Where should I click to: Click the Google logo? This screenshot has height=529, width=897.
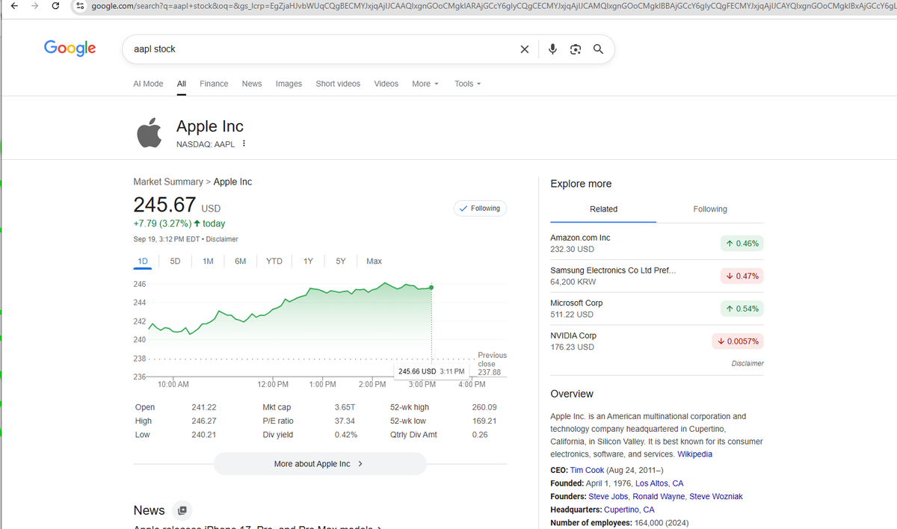tap(70, 48)
